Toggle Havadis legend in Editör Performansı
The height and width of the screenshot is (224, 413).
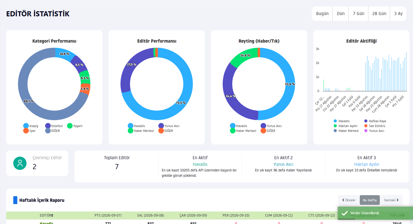click(x=136, y=126)
